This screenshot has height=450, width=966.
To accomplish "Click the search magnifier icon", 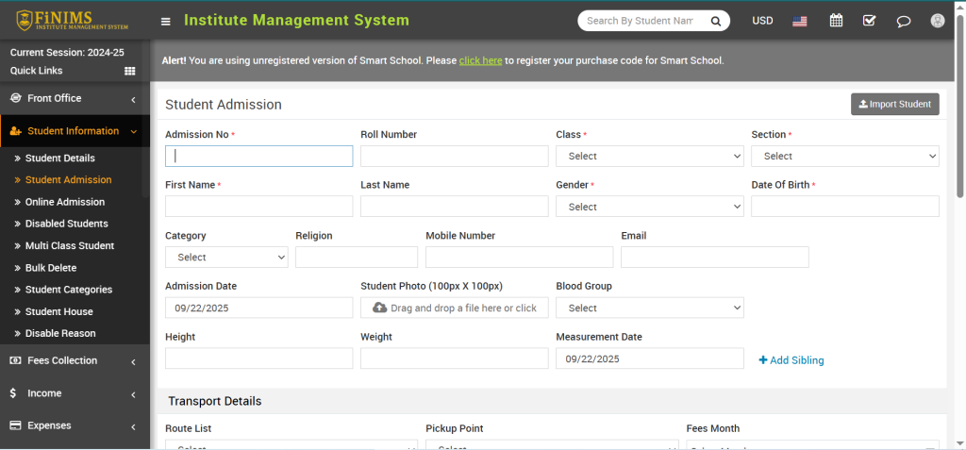I will point(716,21).
